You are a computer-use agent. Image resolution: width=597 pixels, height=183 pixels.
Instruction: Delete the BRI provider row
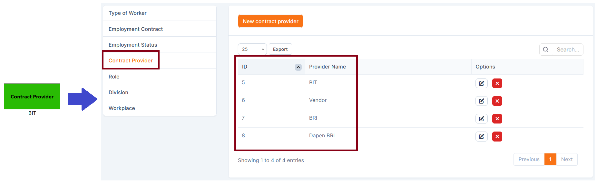pos(497,119)
